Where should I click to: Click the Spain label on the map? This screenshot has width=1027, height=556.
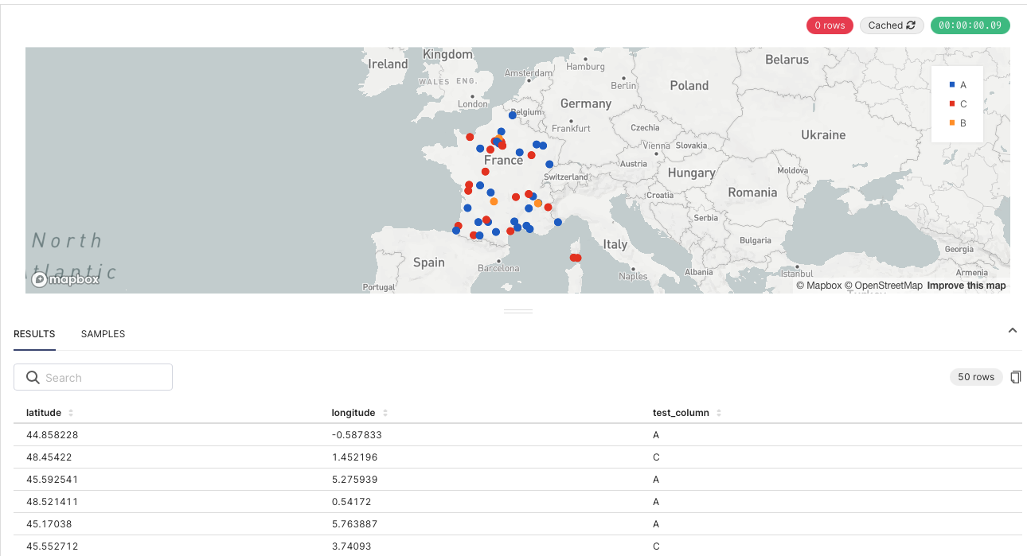tap(429, 262)
